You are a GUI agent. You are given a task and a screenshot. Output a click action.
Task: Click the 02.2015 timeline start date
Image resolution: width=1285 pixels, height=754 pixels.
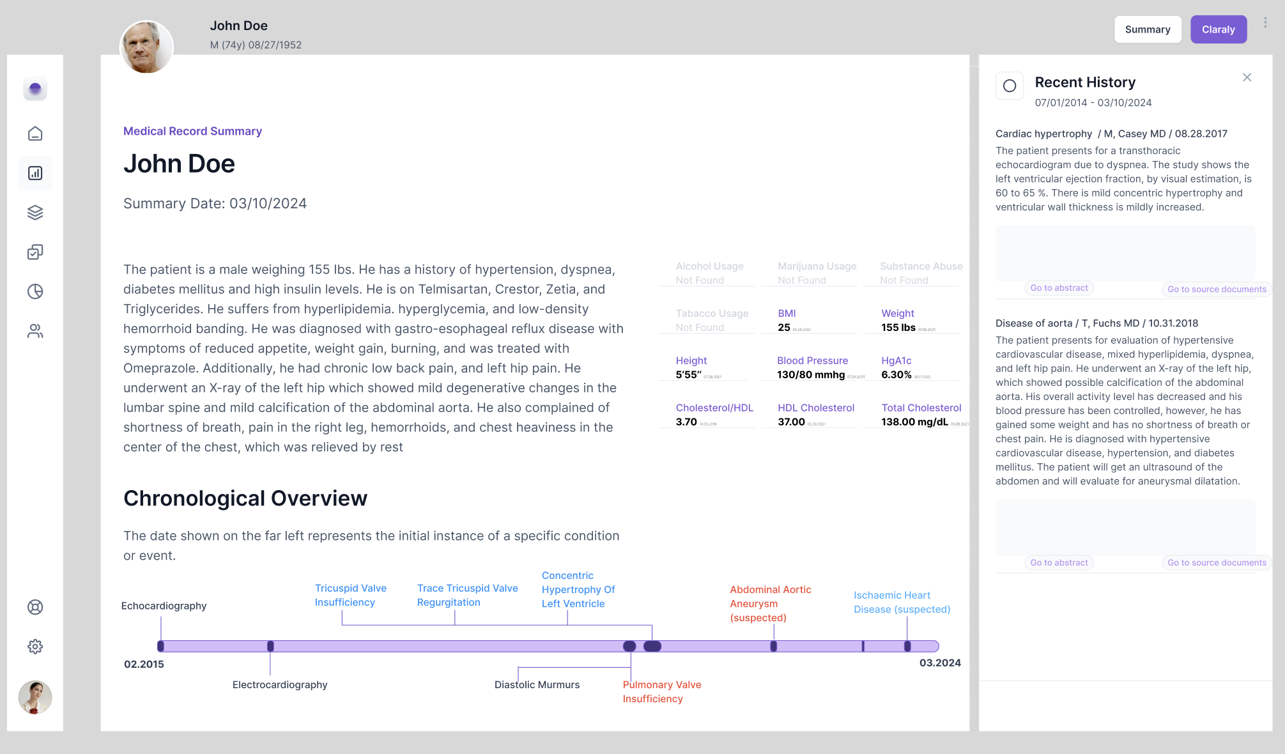(x=144, y=664)
